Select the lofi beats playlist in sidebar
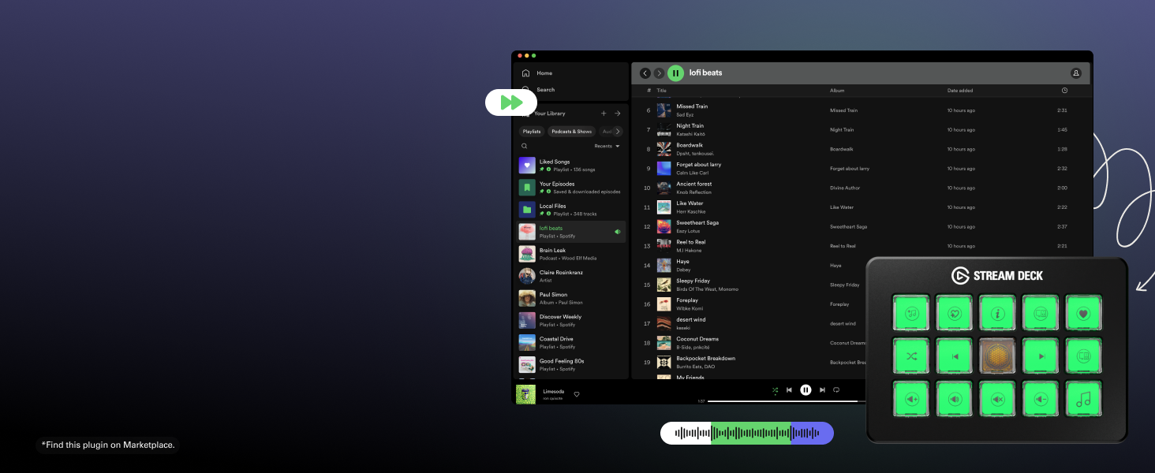This screenshot has height=473, width=1155. coord(572,232)
